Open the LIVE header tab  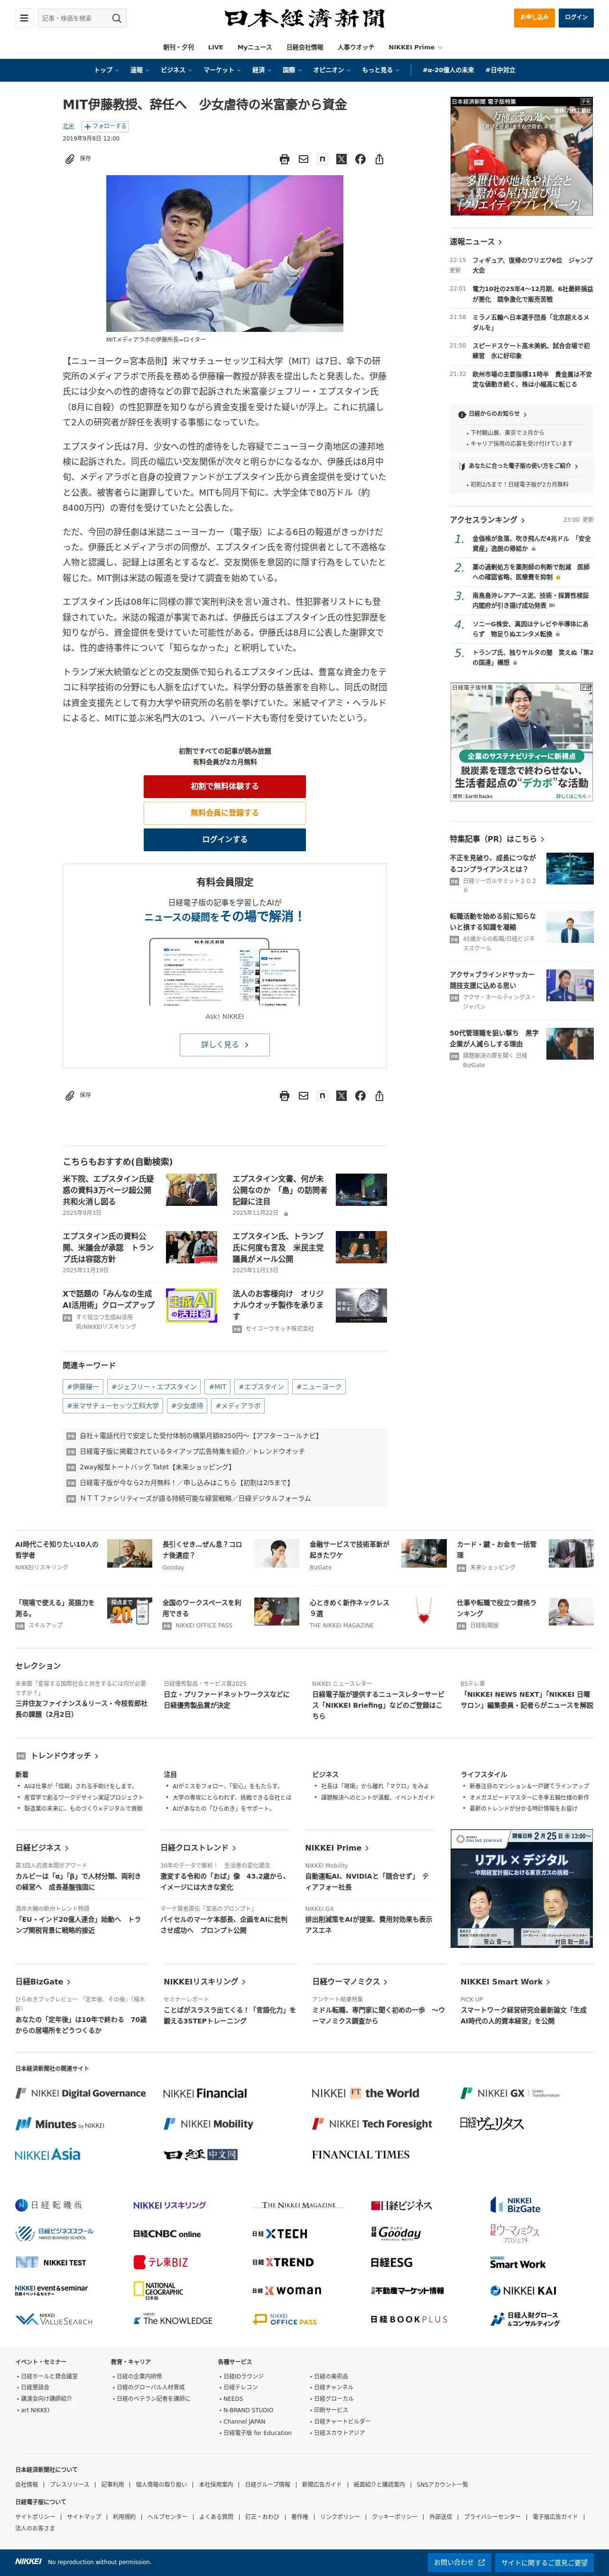click(x=216, y=47)
